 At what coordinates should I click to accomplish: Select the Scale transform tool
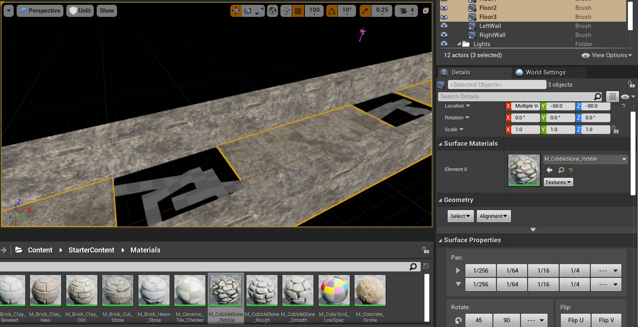(x=259, y=11)
